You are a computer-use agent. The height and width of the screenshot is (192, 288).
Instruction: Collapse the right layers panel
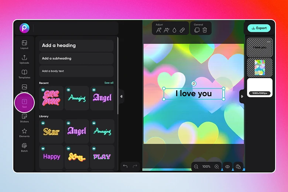[x=242, y=96]
